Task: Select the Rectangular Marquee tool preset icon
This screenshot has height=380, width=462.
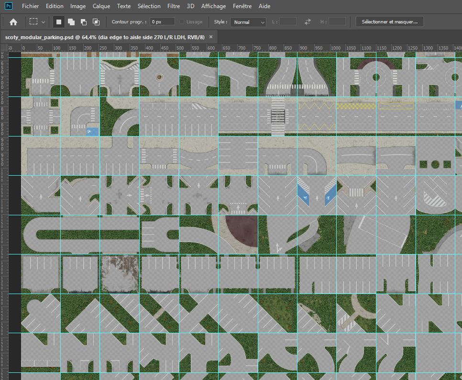Action: pos(33,21)
